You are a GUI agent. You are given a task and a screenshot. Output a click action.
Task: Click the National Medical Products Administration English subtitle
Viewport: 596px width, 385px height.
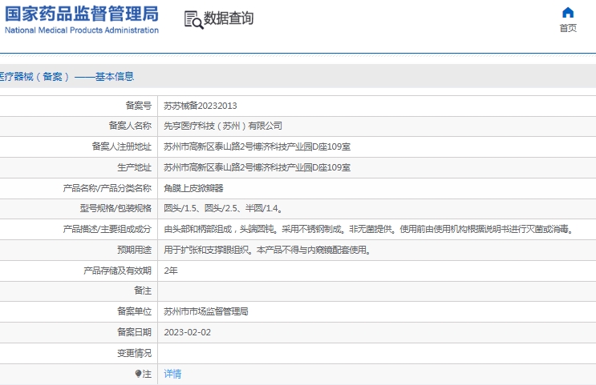(x=82, y=30)
